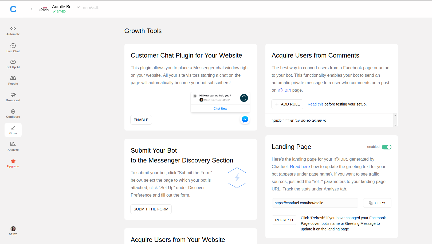432x244 pixels.
Task: Click the Acquire Users from Your Website heading
Action: point(178,240)
